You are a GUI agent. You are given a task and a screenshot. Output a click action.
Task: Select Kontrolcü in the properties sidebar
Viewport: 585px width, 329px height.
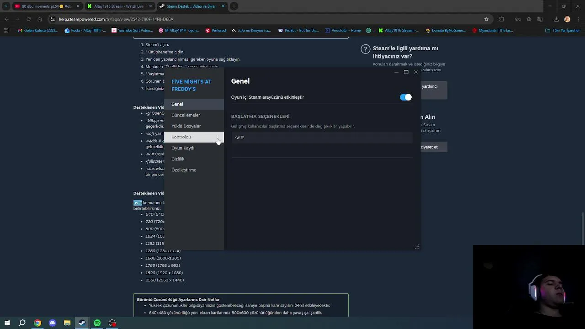[194, 137]
